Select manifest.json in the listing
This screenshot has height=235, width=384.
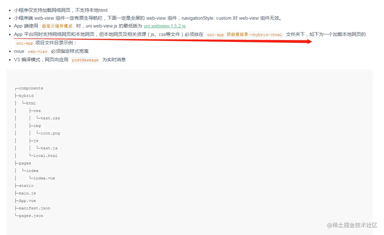point(35,208)
